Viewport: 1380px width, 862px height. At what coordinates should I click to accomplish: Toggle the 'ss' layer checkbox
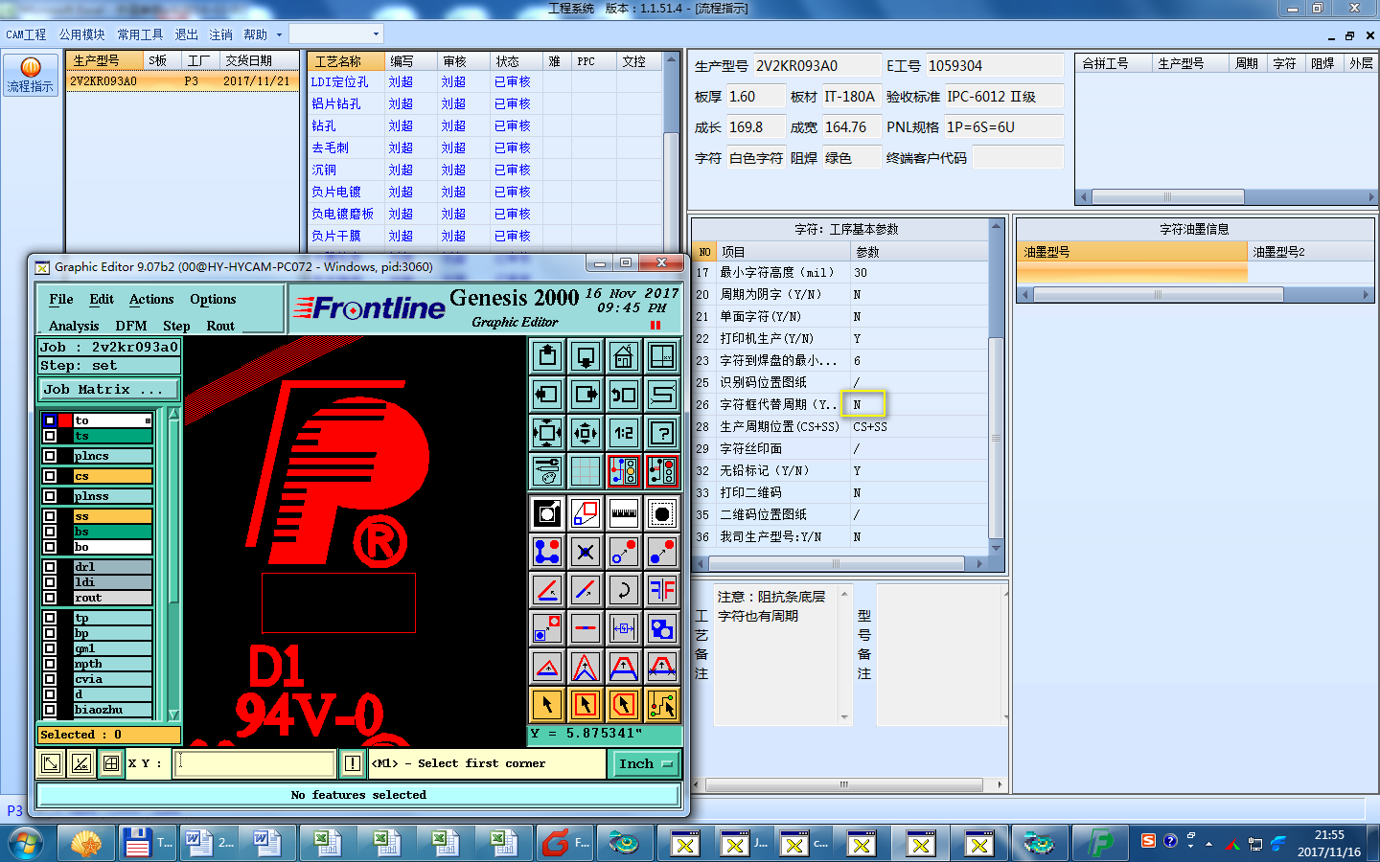click(x=50, y=516)
